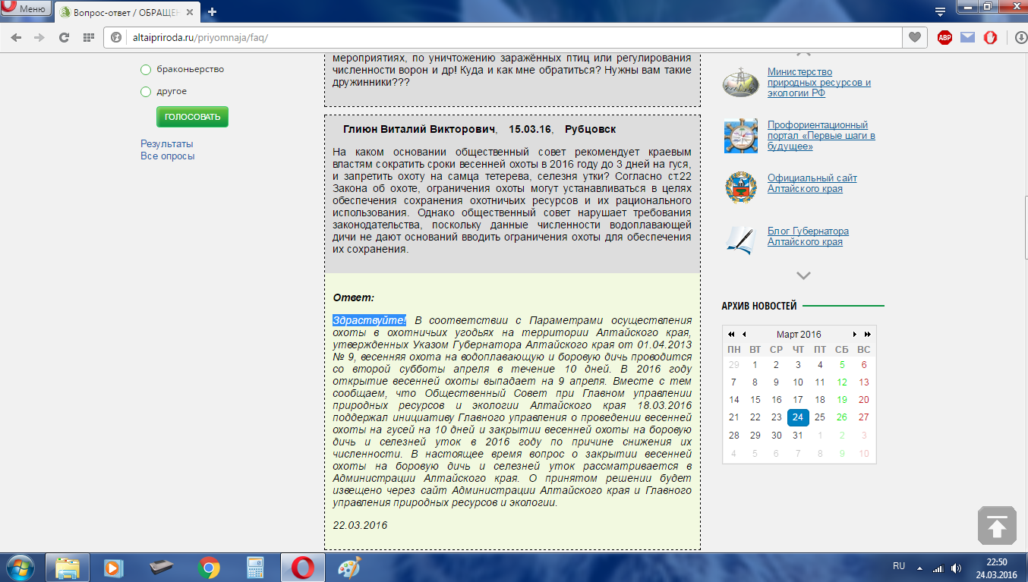The image size is (1028, 582).
Task: Open the Adblock Plus extension icon
Action: tap(944, 37)
